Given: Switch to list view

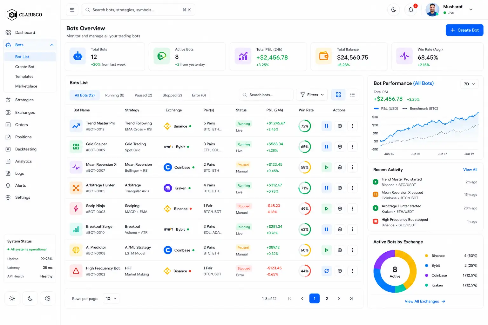Looking at the screenshot, I should click(x=352, y=95).
